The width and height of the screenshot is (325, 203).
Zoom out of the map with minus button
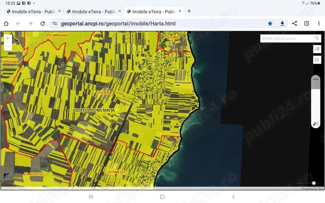click(x=8, y=47)
